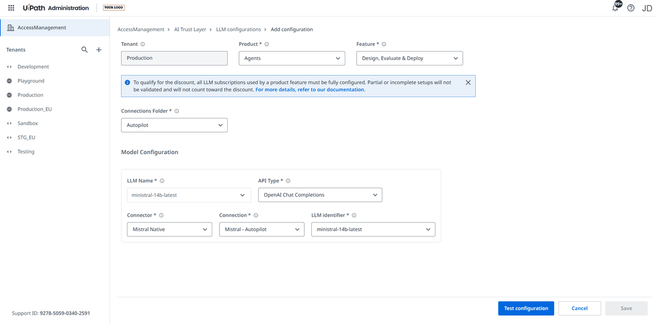Open the JD user profile avatar
Image resolution: width=656 pixels, height=325 pixels.
[x=647, y=8]
